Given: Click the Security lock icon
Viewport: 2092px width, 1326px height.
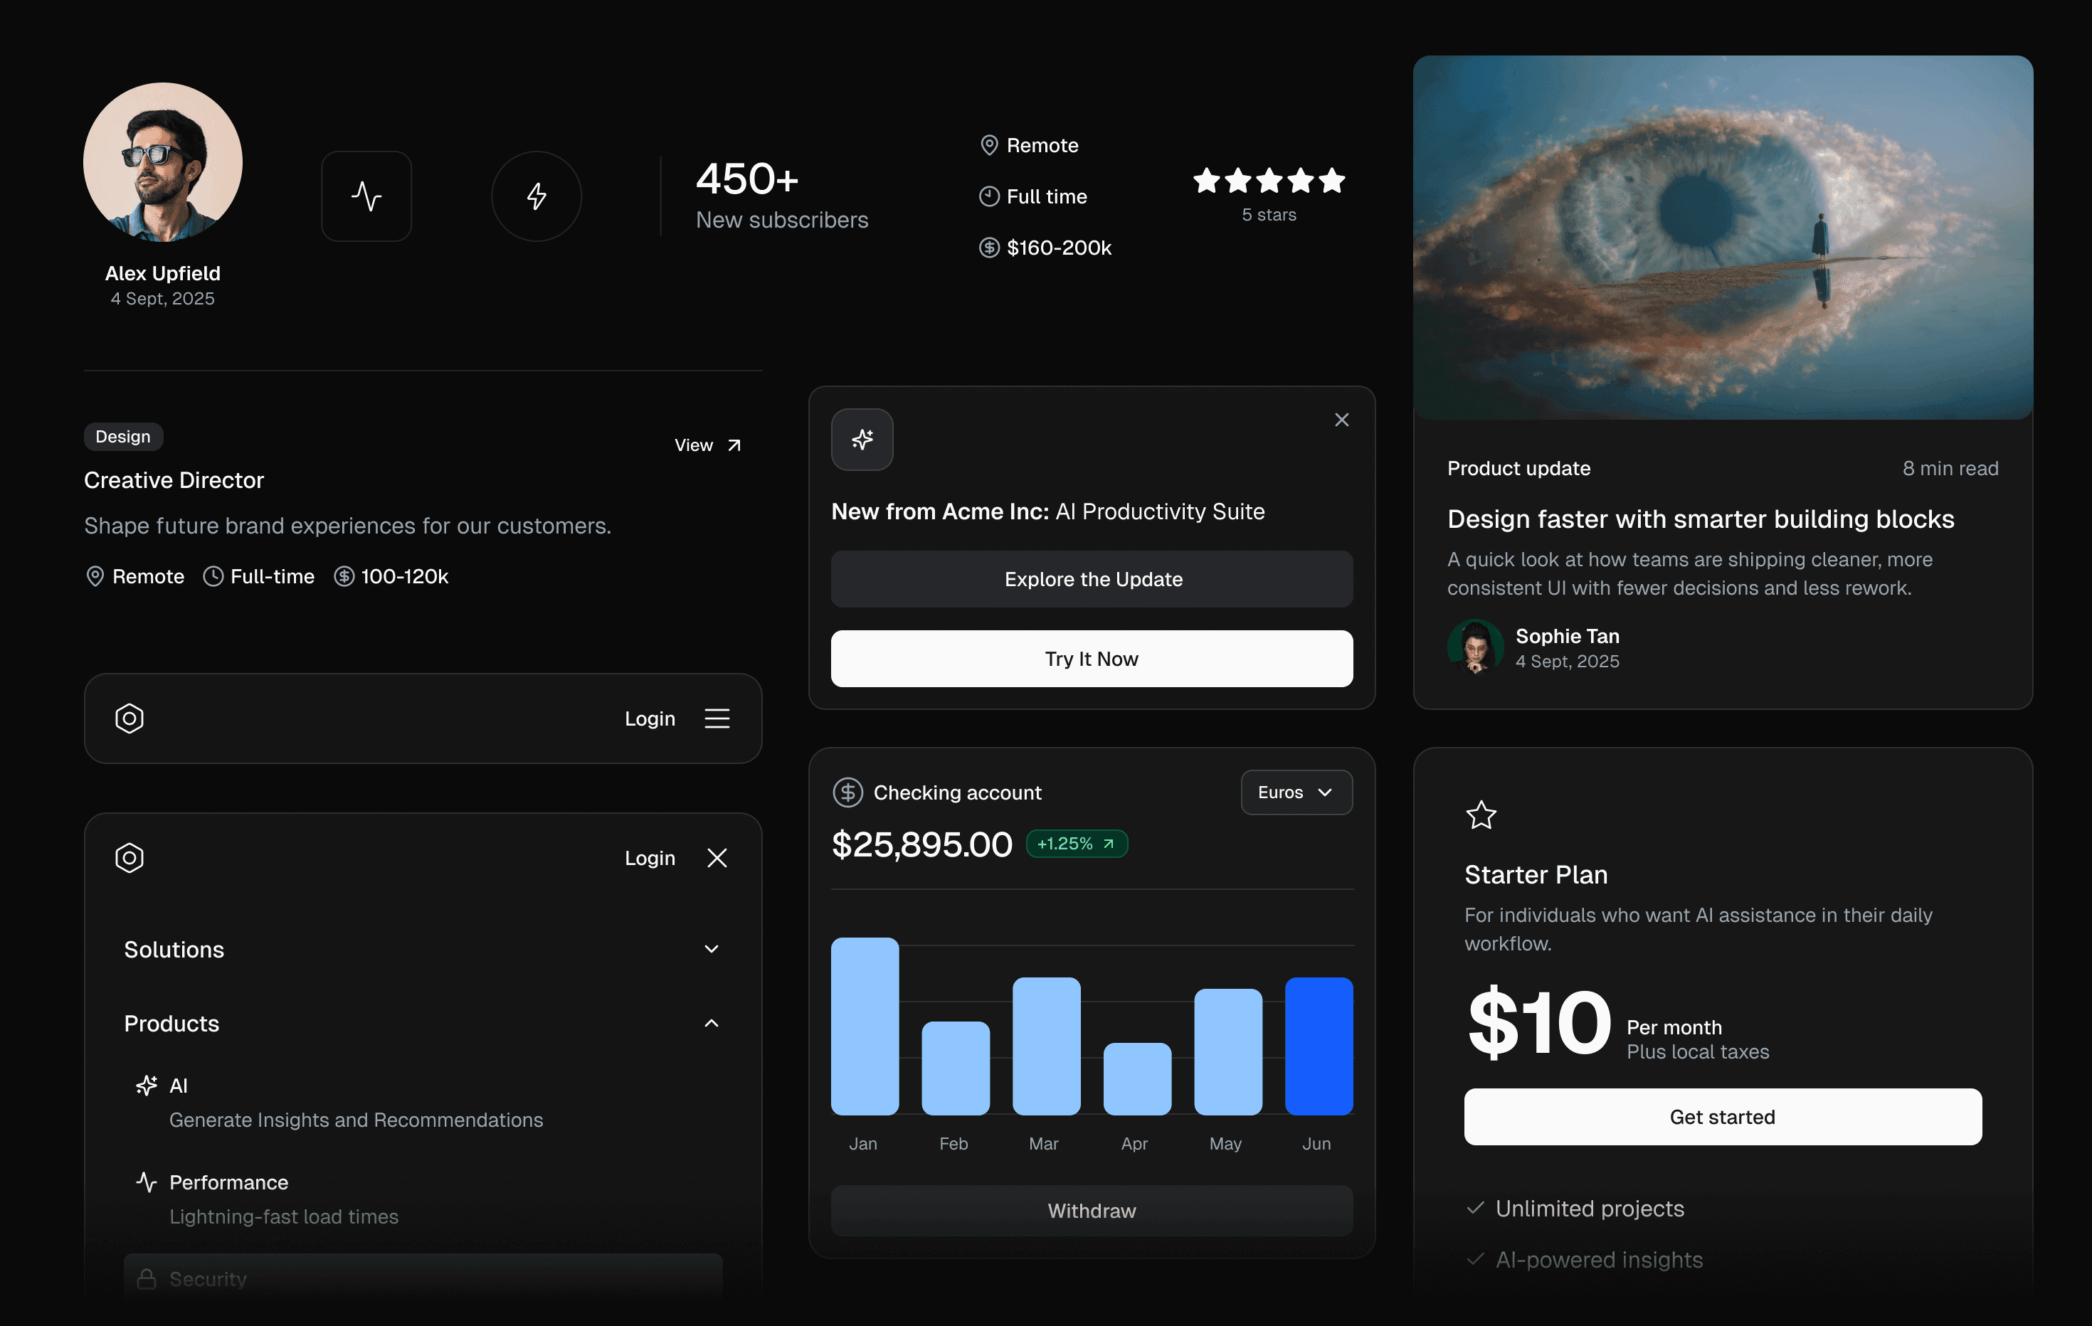Looking at the screenshot, I should 148,1278.
